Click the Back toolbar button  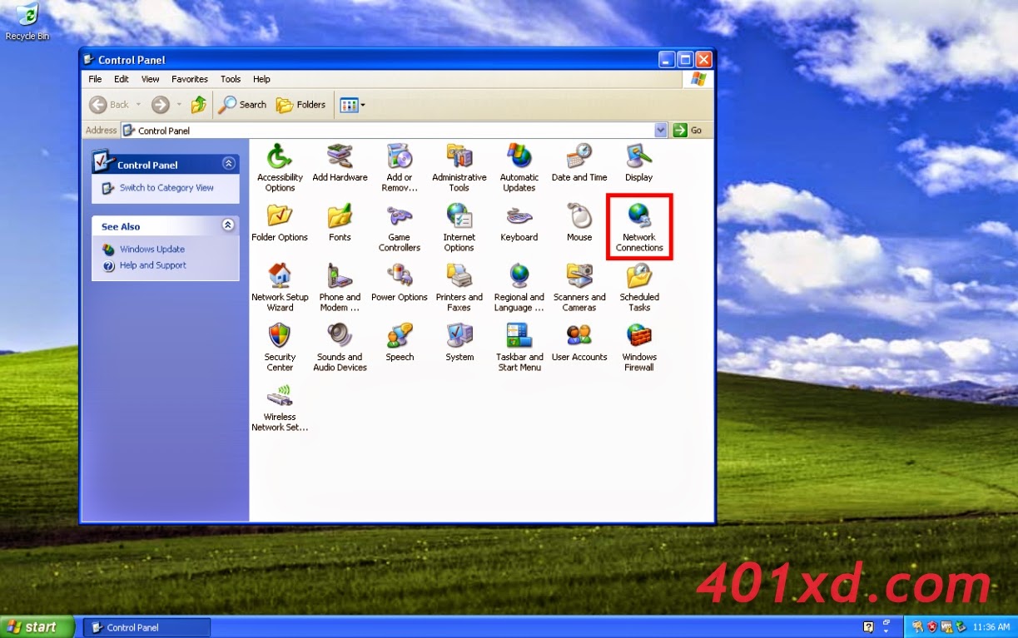point(110,105)
